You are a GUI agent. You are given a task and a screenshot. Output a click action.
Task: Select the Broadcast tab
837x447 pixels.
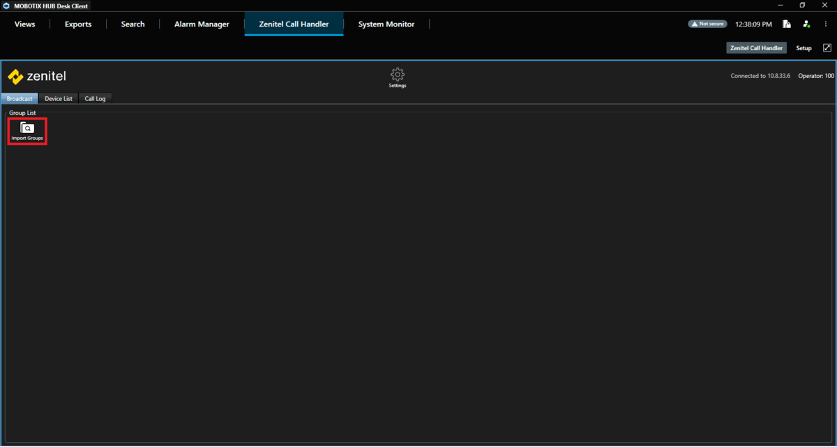click(20, 99)
